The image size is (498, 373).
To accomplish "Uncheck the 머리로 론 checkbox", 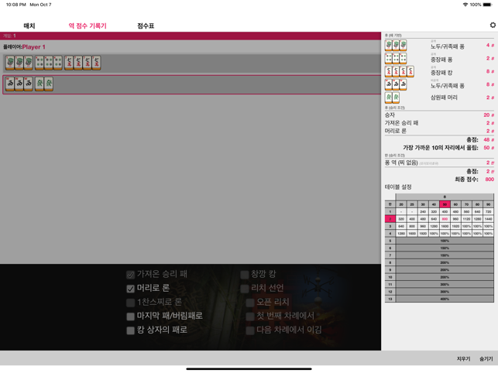I will coord(130,288).
